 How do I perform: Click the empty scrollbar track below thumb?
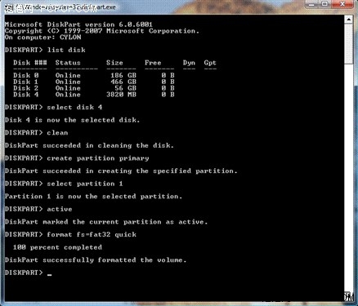349,177
